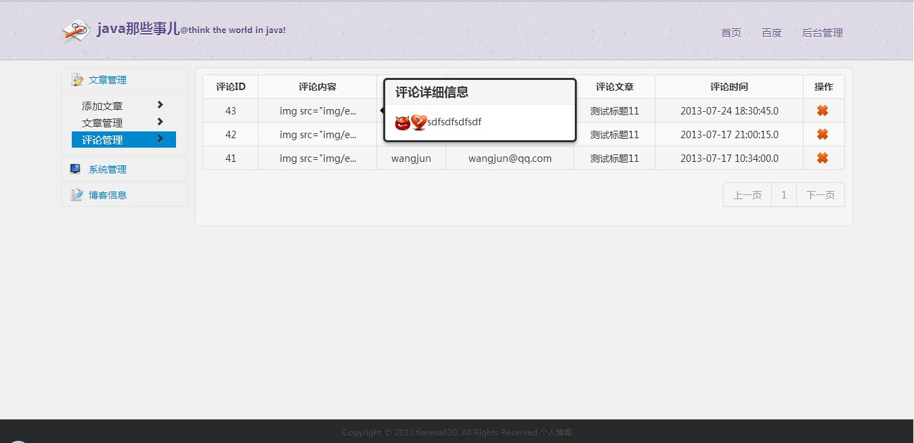914x443 pixels.
Task: Click comment ID 41 cell
Action: (x=231, y=158)
